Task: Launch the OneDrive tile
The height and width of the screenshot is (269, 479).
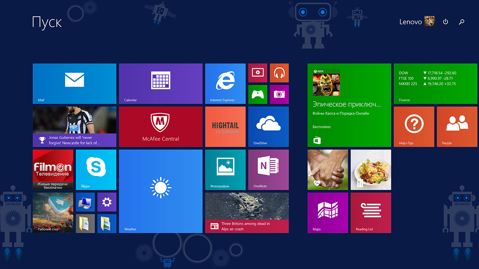Action: 269,127
